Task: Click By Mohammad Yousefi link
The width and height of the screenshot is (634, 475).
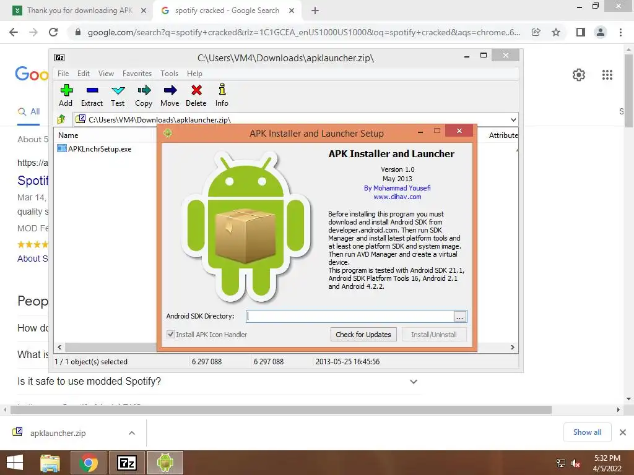Action: pos(397,188)
